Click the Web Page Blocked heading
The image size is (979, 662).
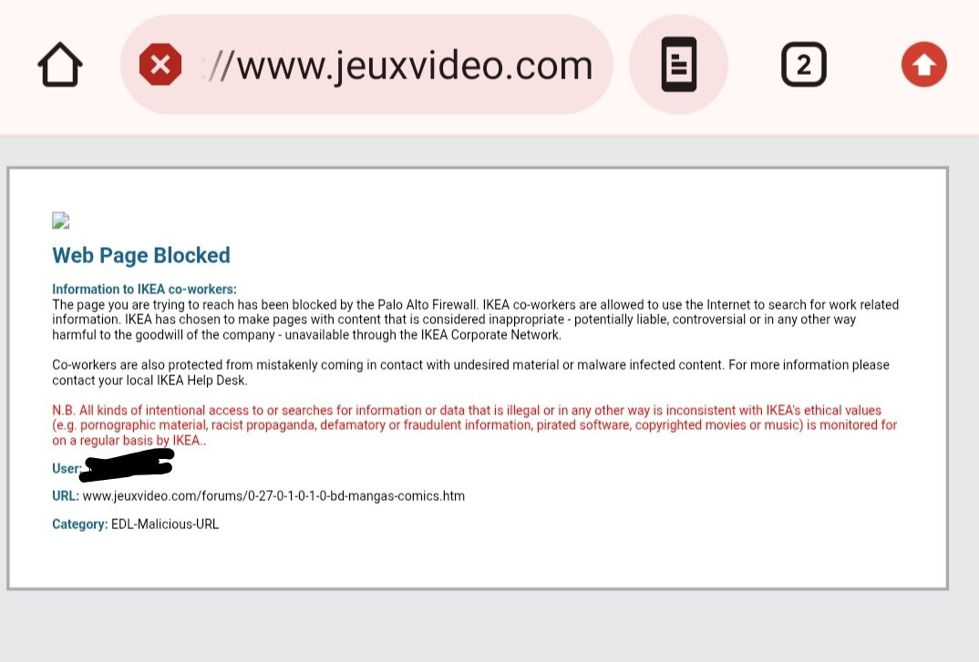pos(141,255)
